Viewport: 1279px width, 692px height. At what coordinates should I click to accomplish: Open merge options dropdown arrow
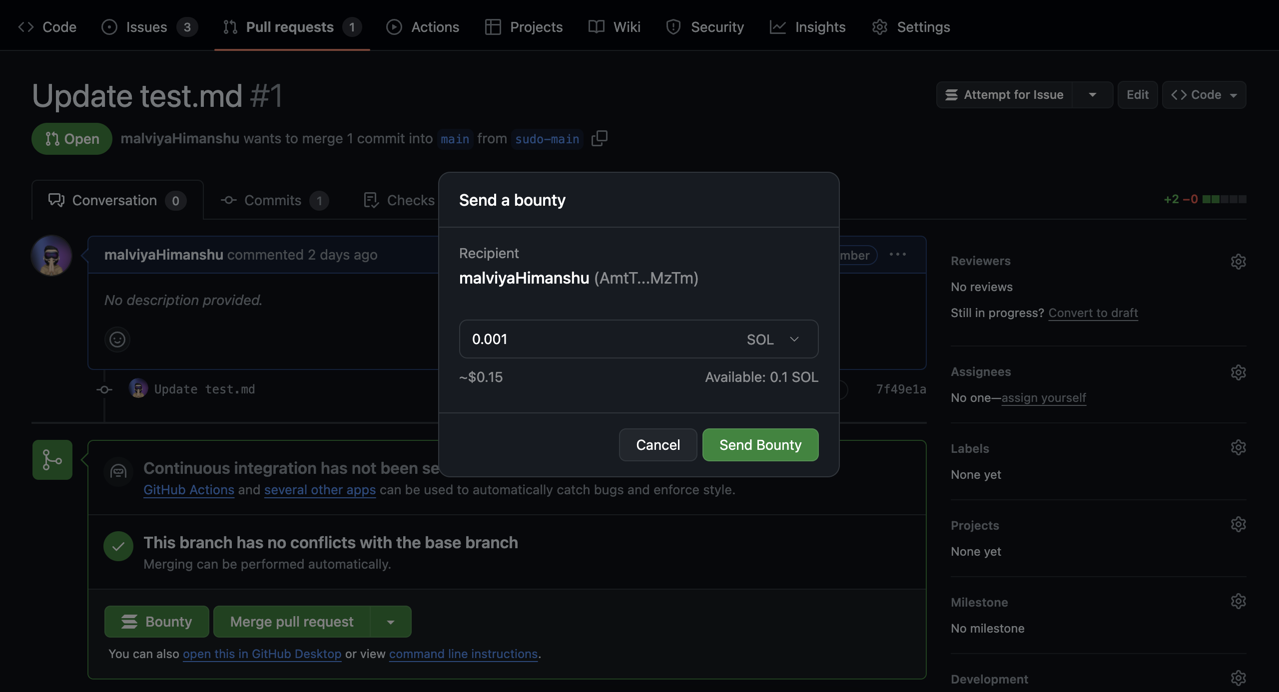[391, 622]
